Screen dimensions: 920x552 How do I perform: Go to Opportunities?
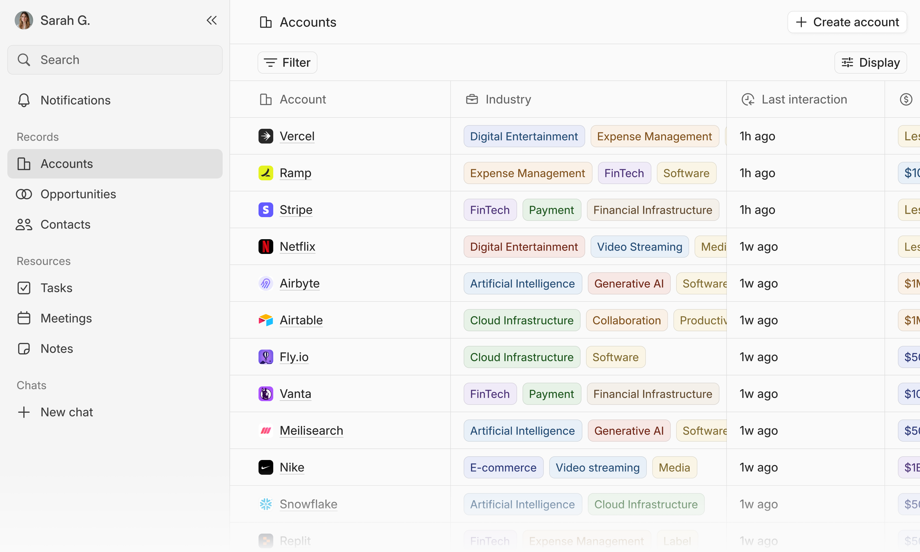[x=115, y=194]
